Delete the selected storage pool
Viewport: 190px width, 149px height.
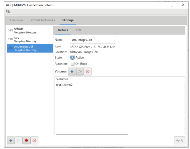click(34, 140)
